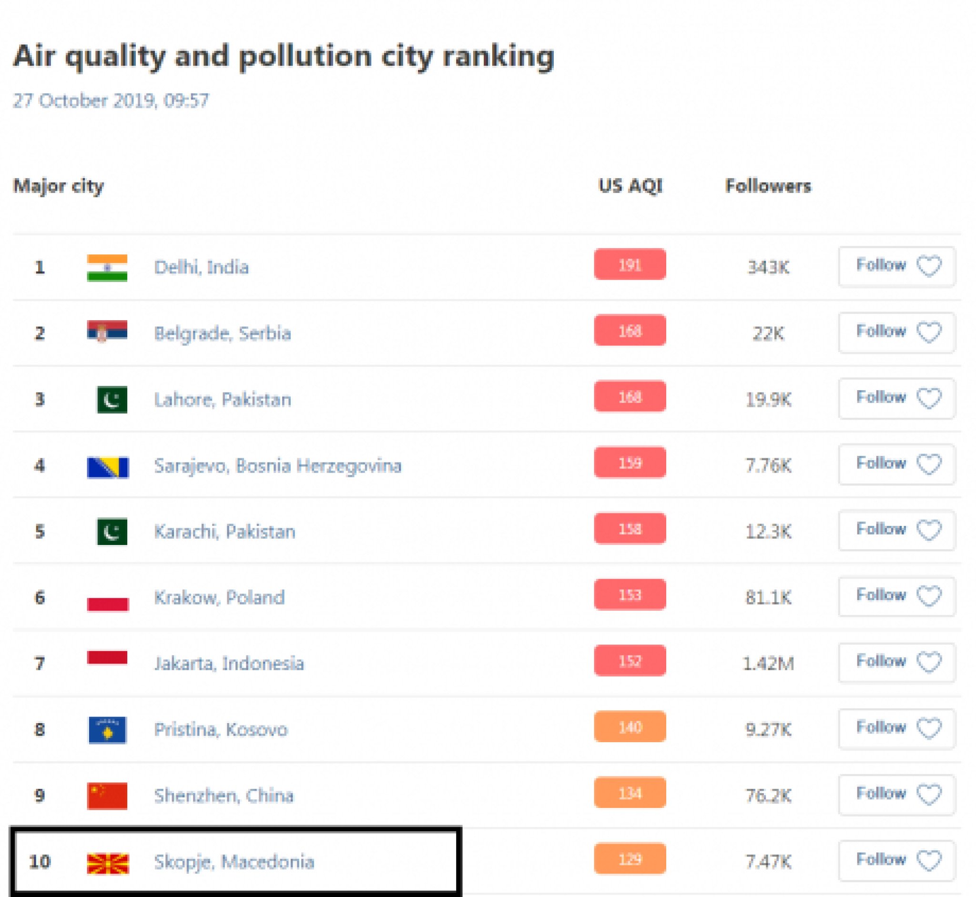
Task: Click the red 191 AQI badge
Action: pos(630,264)
